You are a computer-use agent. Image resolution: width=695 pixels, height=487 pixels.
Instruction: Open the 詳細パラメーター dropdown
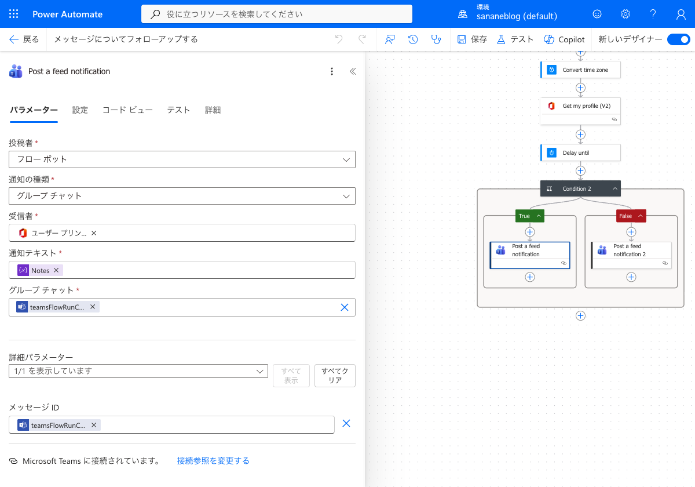tap(138, 371)
